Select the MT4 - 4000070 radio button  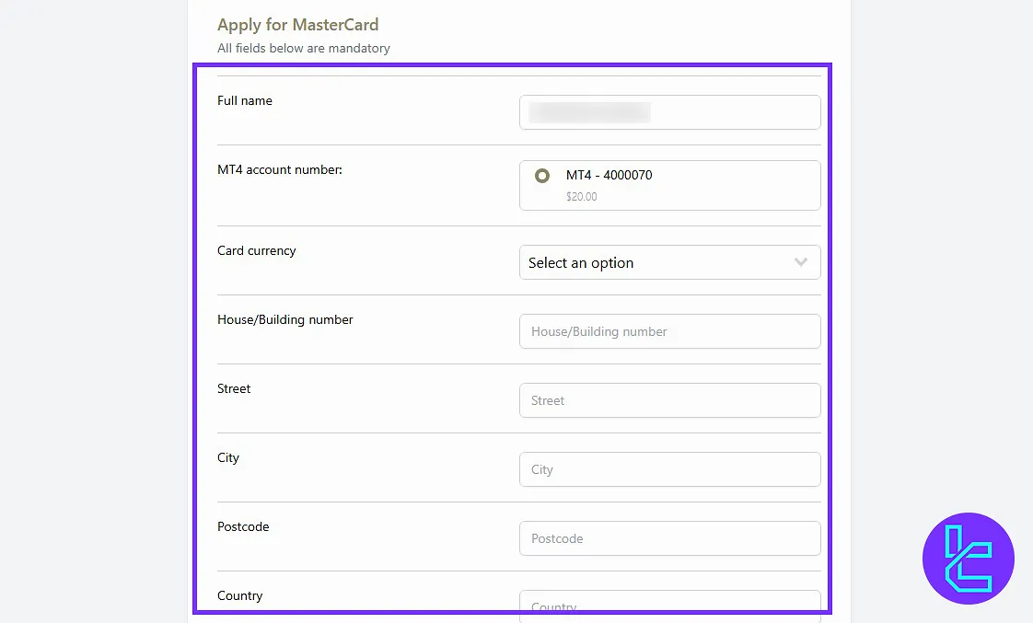542,176
